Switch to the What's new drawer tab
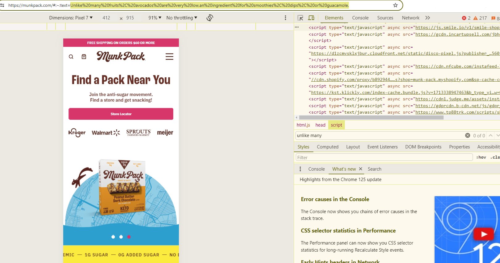The height and width of the screenshot is (263, 500). click(x=344, y=169)
